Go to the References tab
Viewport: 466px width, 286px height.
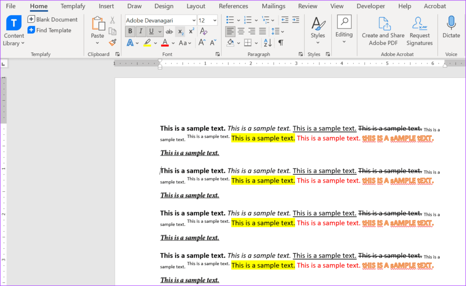click(x=233, y=6)
